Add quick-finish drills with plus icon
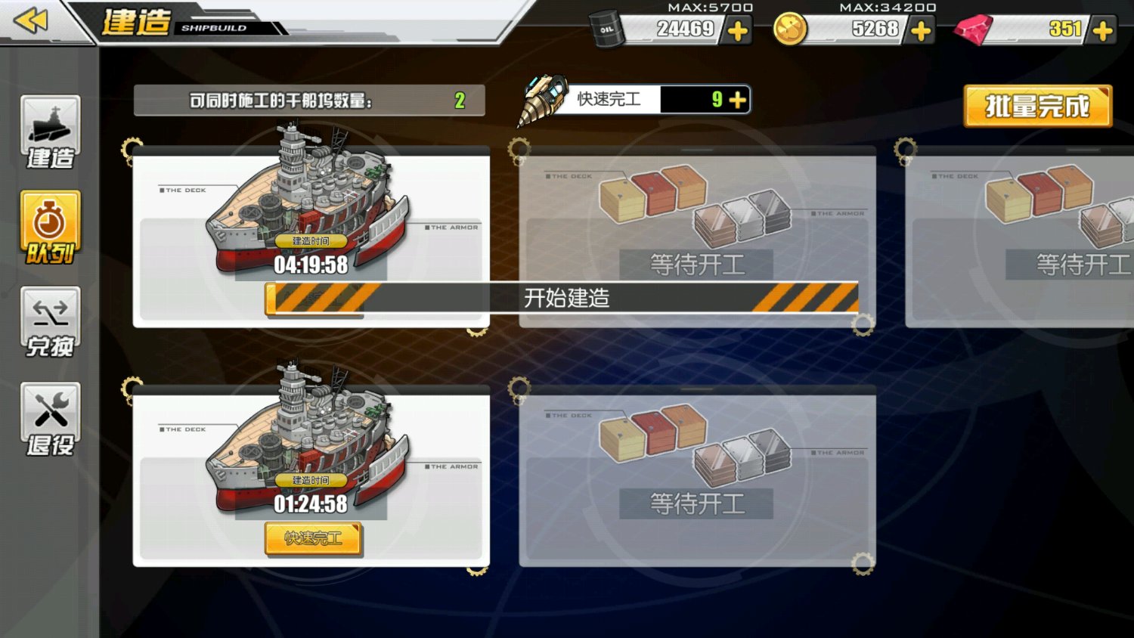Viewport: 1134px width, 638px height. 738,100
